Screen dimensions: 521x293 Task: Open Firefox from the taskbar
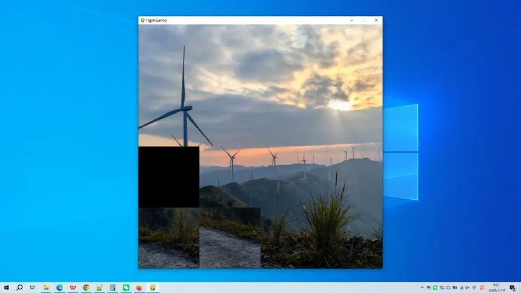click(x=139, y=288)
